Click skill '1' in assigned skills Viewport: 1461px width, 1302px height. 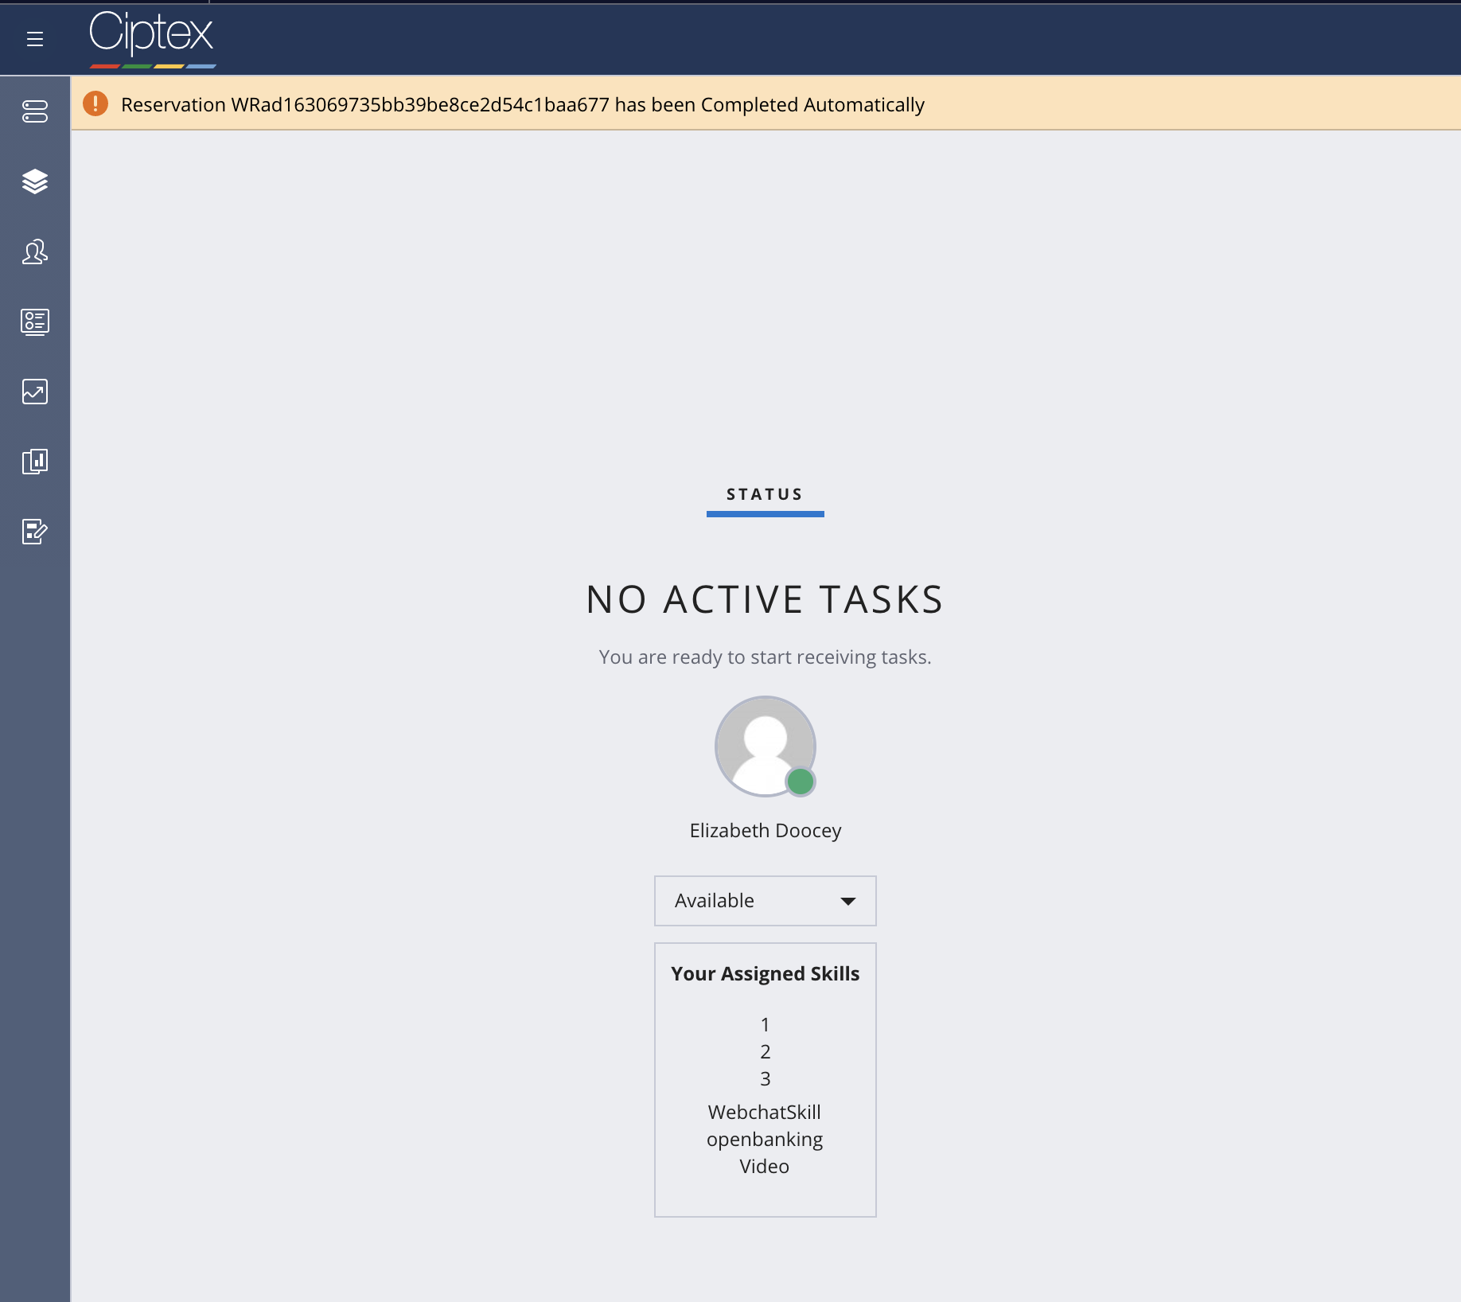click(766, 1025)
